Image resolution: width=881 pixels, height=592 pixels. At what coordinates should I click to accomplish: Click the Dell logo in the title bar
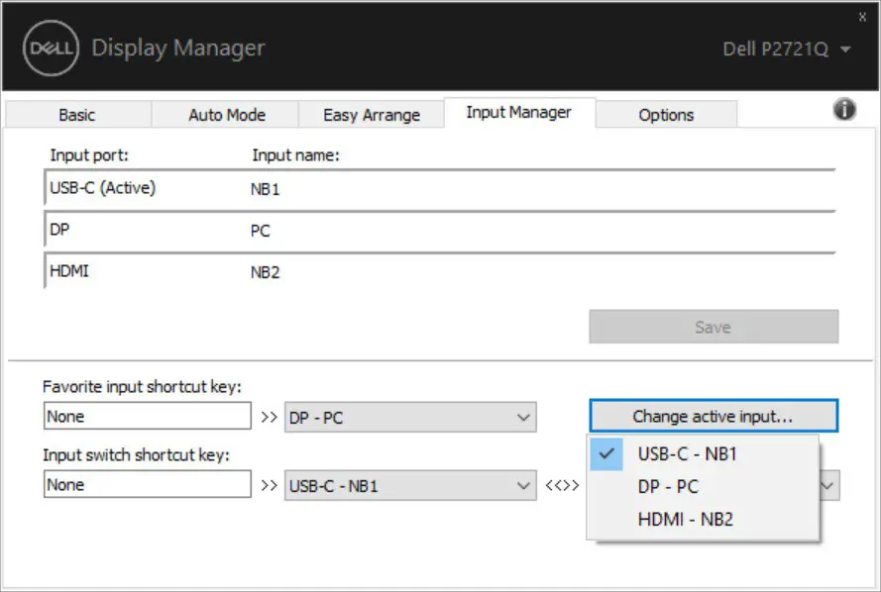pos(49,48)
